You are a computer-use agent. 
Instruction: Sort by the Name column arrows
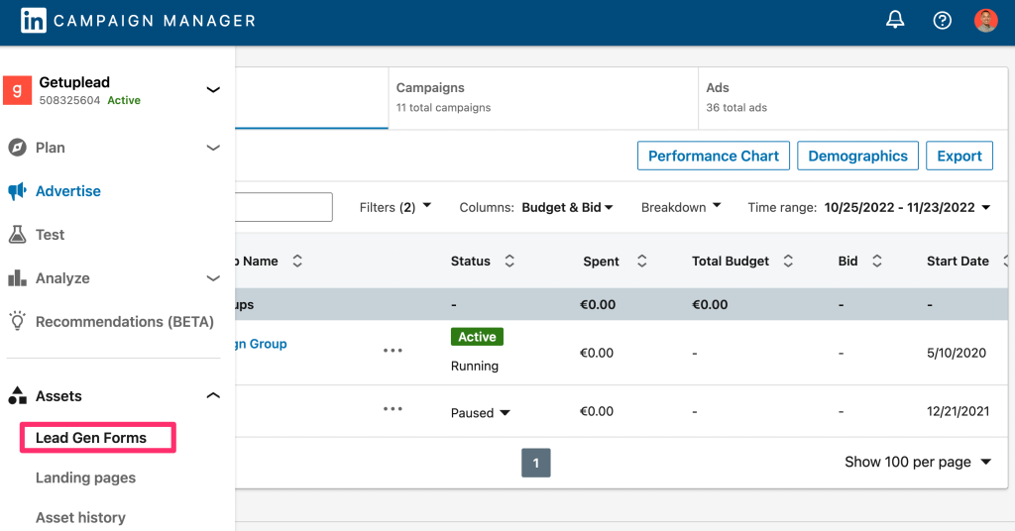click(x=297, y=261)
